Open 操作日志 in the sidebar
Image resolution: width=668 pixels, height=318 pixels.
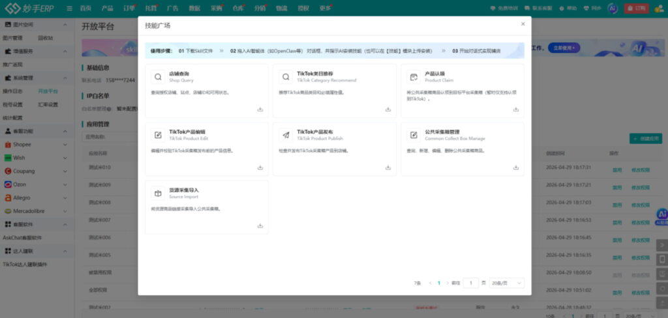[x=12, y=91]
